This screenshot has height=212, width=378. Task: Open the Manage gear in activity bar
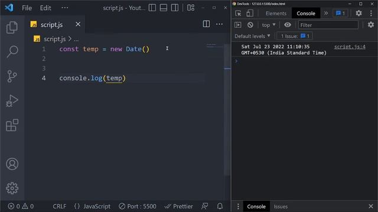coord(12,188)
